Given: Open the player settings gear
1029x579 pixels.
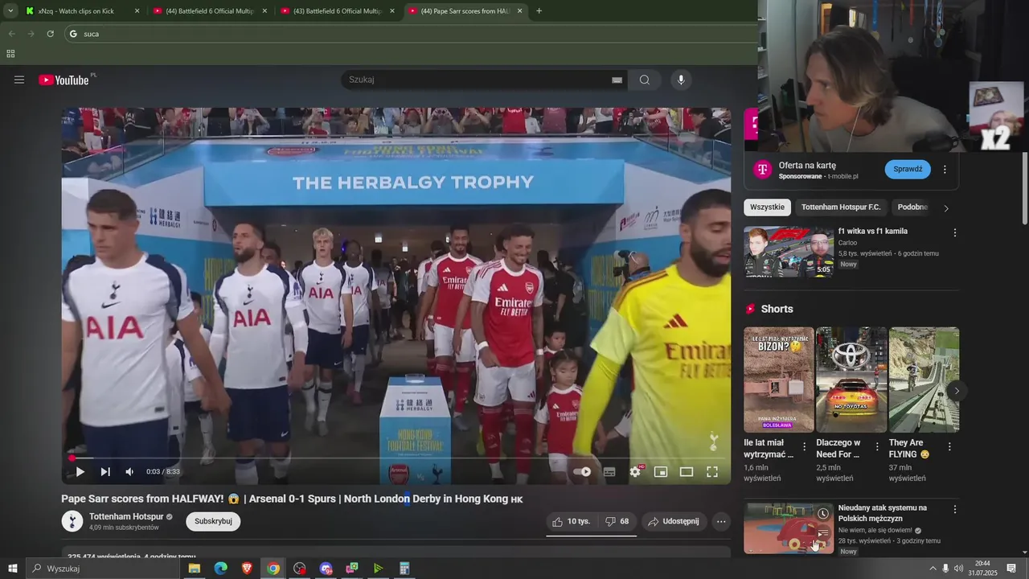Looking at the screenshot, I should pos(635,472).
